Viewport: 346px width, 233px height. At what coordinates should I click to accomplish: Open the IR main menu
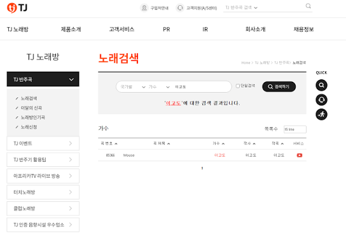205,29
